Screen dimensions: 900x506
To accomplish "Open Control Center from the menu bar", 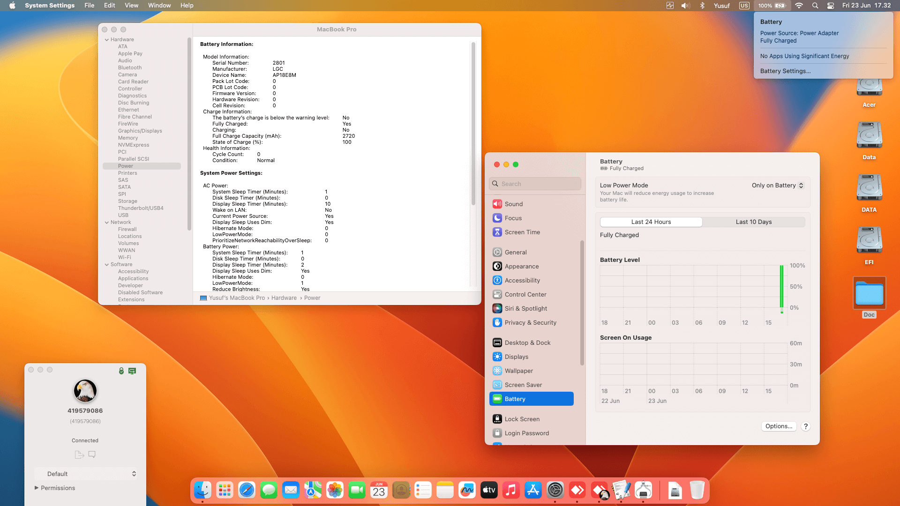I will point(830,6).
